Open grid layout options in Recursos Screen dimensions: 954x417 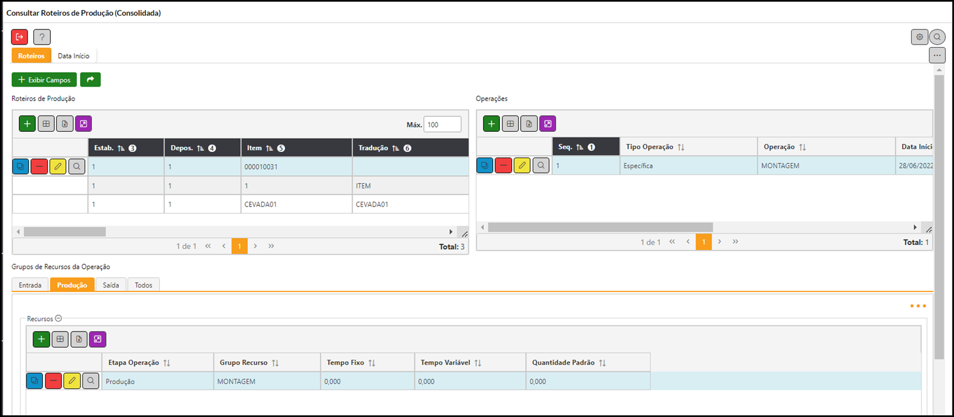60,339
